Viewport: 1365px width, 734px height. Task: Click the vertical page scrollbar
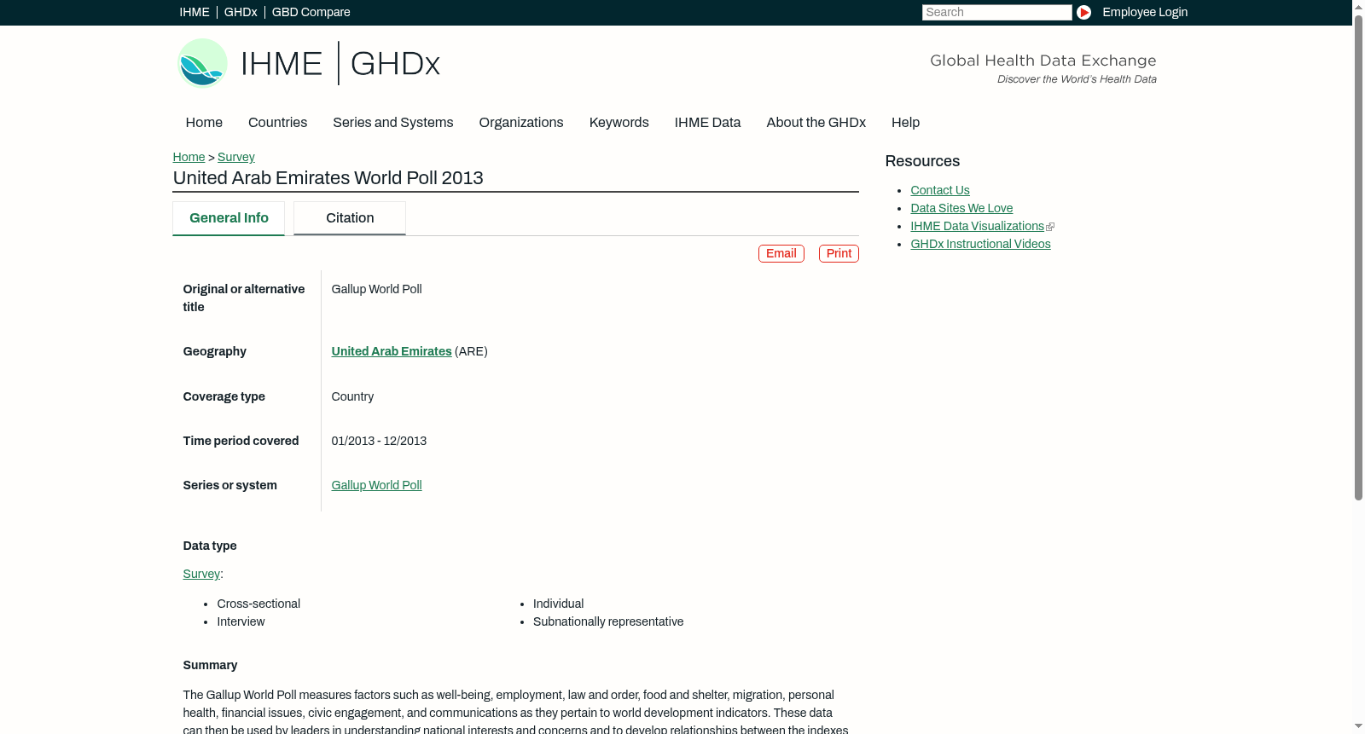pyautogui.click(x=1358, y=256)
